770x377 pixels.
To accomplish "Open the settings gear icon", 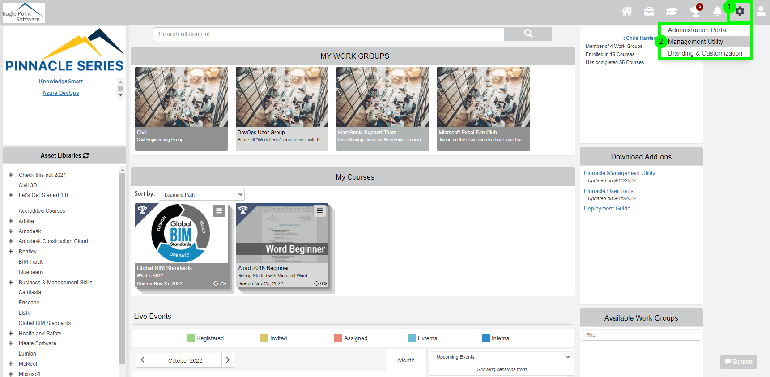I will [740, 11].
